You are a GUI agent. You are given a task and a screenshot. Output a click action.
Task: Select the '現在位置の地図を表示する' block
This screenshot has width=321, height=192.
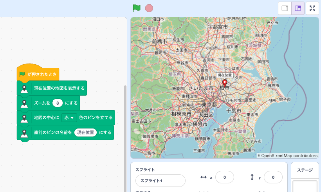(52, 88)
